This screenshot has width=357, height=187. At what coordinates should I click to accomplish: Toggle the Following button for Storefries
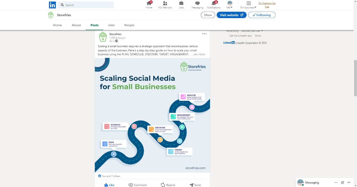pyautogui.click(x=262, y=15)
